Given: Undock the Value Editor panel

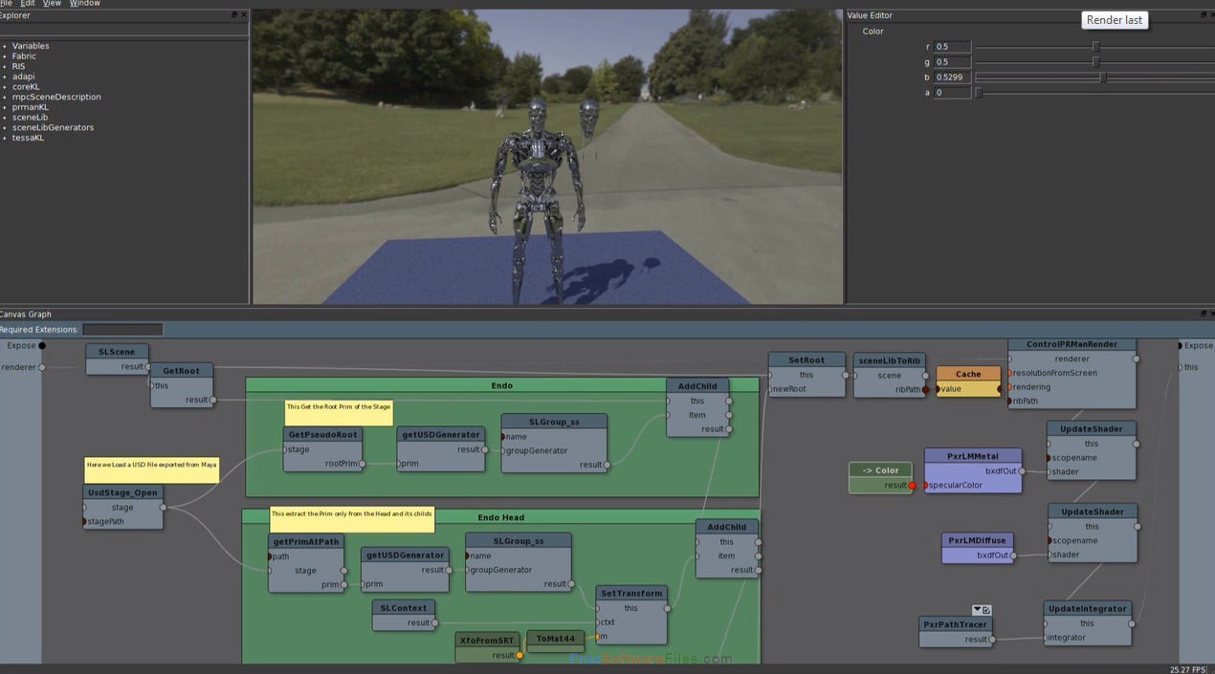Looking at the screenshot, I should [1202, 15].
